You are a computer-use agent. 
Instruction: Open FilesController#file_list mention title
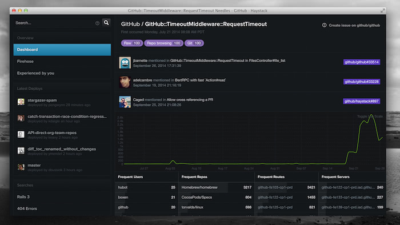pos(227,61)
